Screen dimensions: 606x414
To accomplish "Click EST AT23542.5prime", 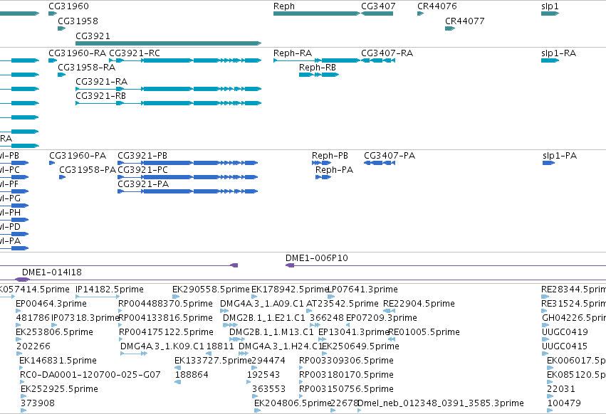I will pos(309,311).
